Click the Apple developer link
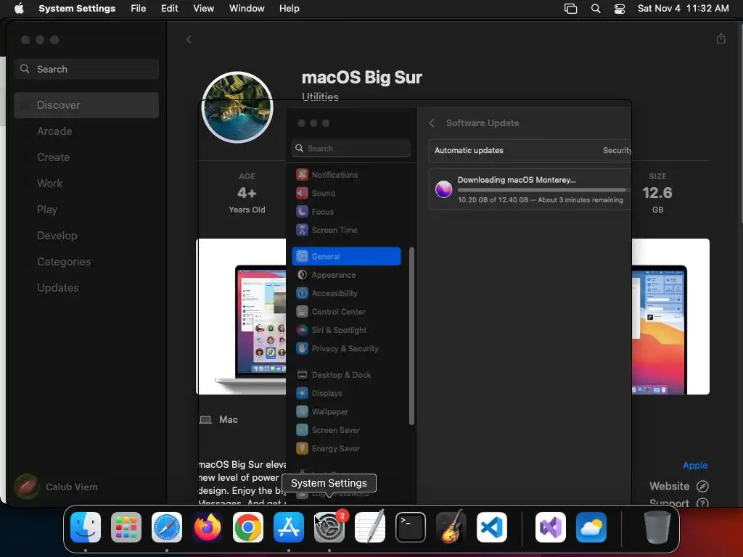 pos(694,465)
